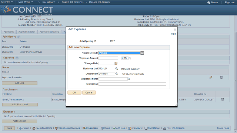This screenshot has height=133, width=237.
Task: Edit the Important Reminder note pencil icon
Action: tap(211, 77)
